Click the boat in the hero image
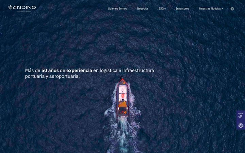The height and width of the screenshot is (153, 245). (122, 97)
